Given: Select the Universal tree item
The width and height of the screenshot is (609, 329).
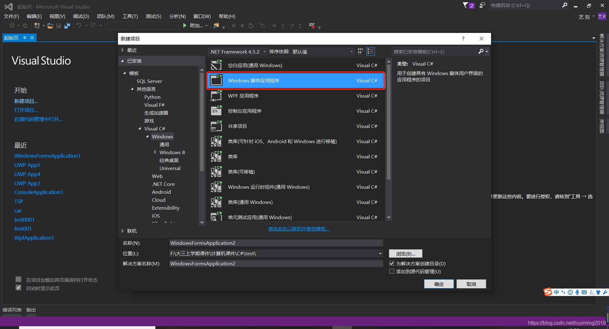Looking at the screenshot, I should pos(170,168).
